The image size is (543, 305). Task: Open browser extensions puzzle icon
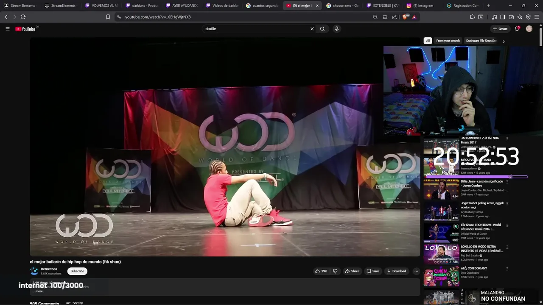click(472, 17)
